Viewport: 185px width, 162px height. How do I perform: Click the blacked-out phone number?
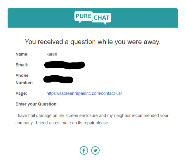58,79
